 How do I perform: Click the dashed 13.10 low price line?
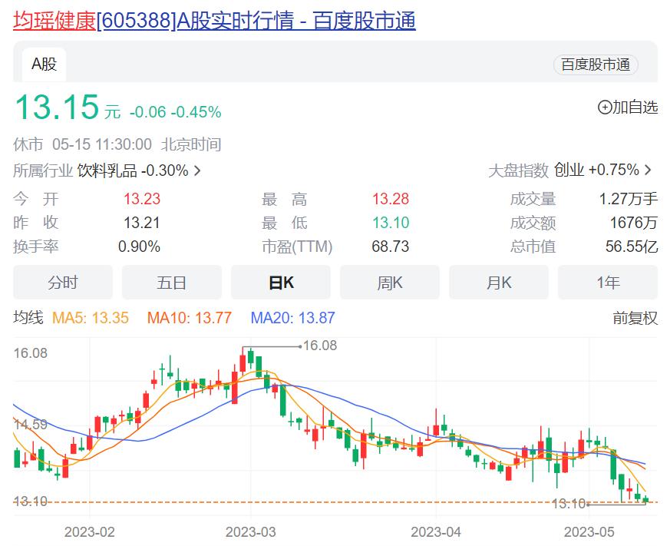[307, 500]
